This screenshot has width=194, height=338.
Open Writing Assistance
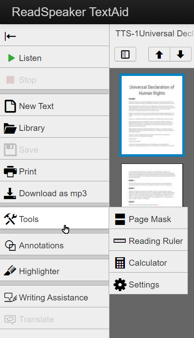54,297
